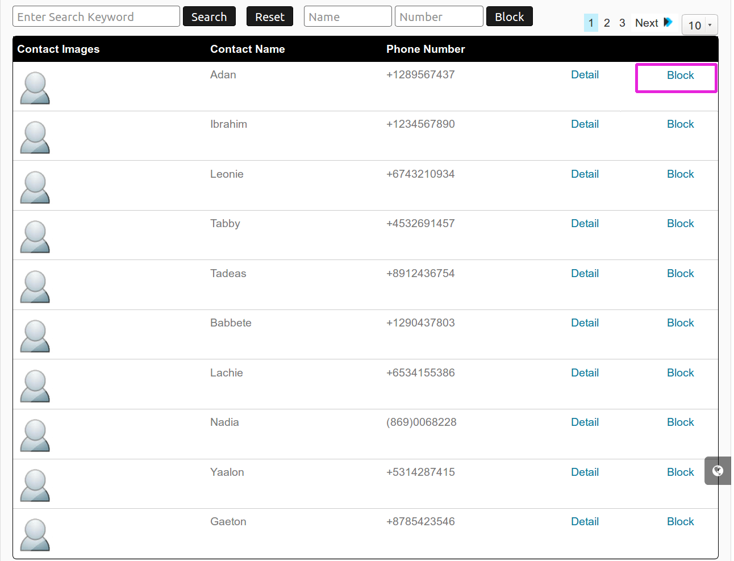
Task: Select phone number +1289567437
Action: point(420,75)
